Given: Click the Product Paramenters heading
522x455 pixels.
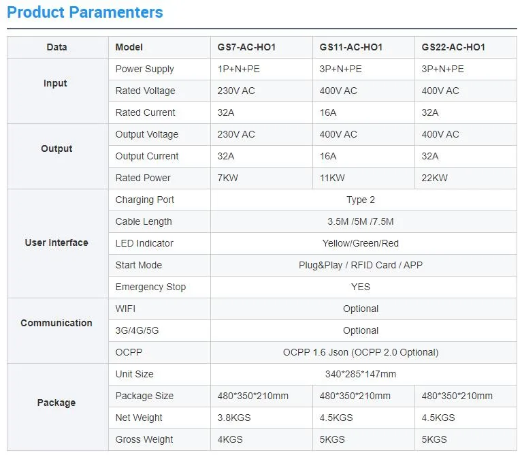Looking at the screenshot, I should click(85, 12).
